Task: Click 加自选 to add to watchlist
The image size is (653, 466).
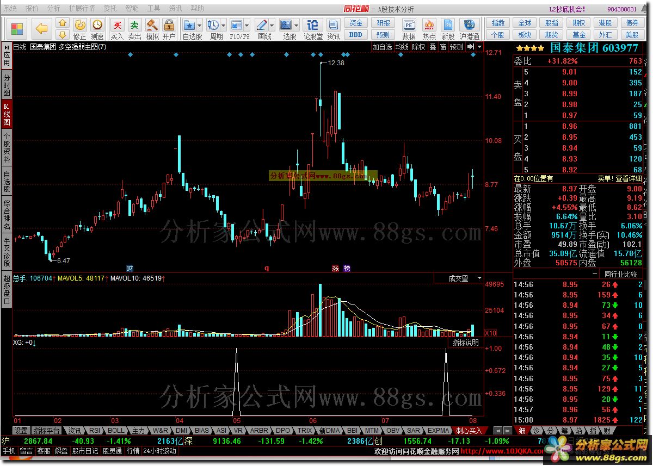Action: (382, 47)
